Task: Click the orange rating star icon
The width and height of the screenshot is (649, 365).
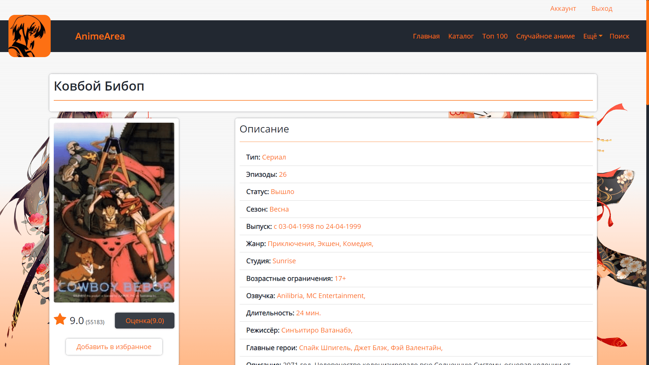Action: click(x=60, y=319)
